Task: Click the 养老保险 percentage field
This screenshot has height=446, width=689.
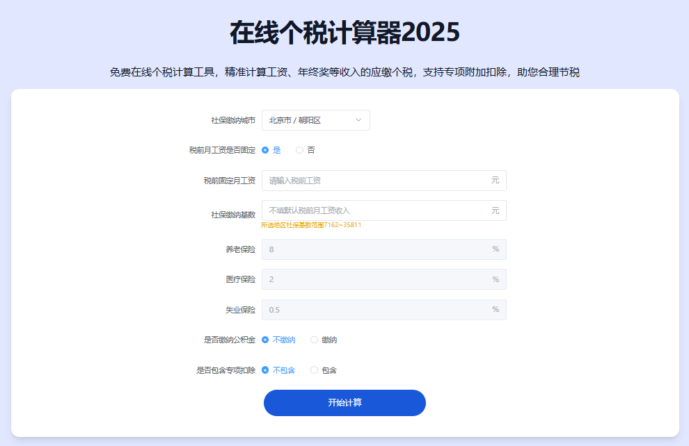Action: pyautogui.click(x=376, y=249)
